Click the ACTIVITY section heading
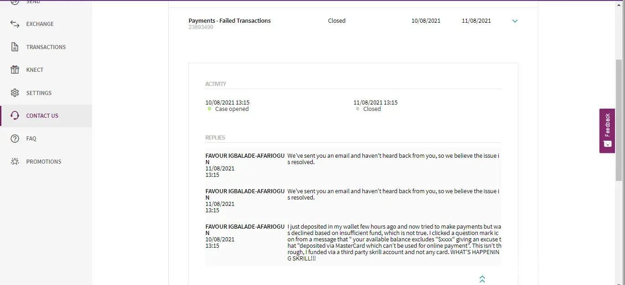The image size is (625, 285). (216, 84)
